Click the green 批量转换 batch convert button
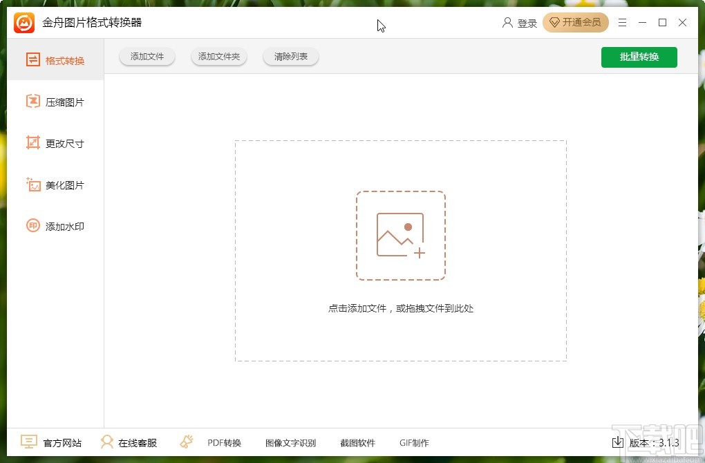The height and width of the screenshot is (463, 705). pos(639,57)
